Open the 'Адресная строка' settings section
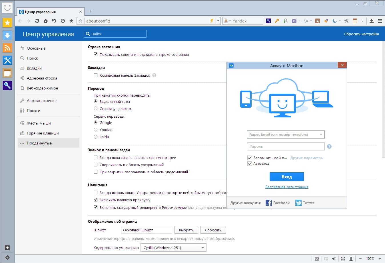 pyautogui.click(x=49, y=78)
